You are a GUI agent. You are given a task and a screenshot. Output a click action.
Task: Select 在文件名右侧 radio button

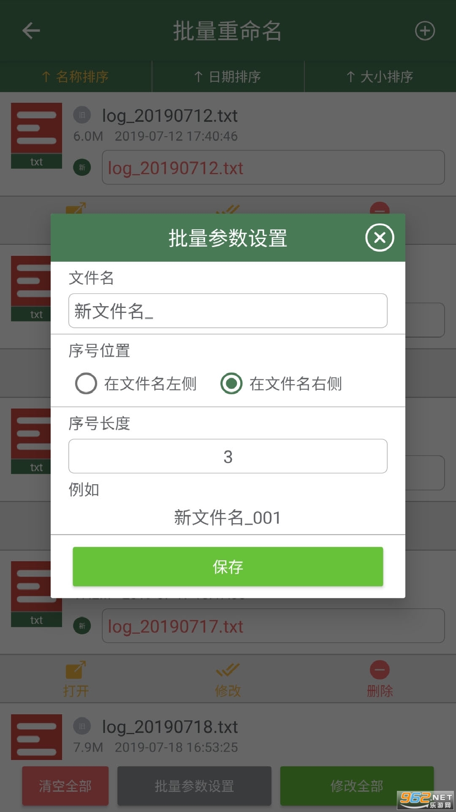(x=231, y=384)
